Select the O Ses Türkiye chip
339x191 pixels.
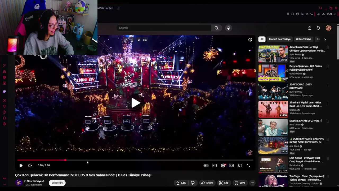pyautogui.click(x=304, y=39)
